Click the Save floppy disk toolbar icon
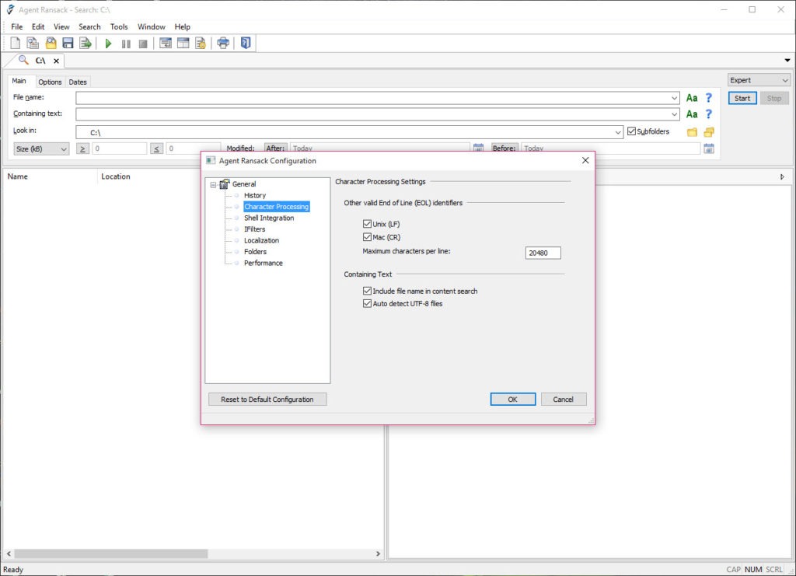This screenshot has width=796, height=576. click(68, 43)
